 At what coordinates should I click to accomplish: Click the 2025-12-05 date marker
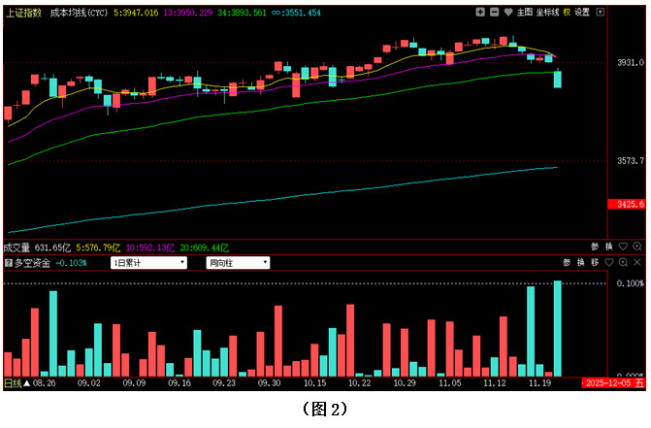(x=608, y=383)
